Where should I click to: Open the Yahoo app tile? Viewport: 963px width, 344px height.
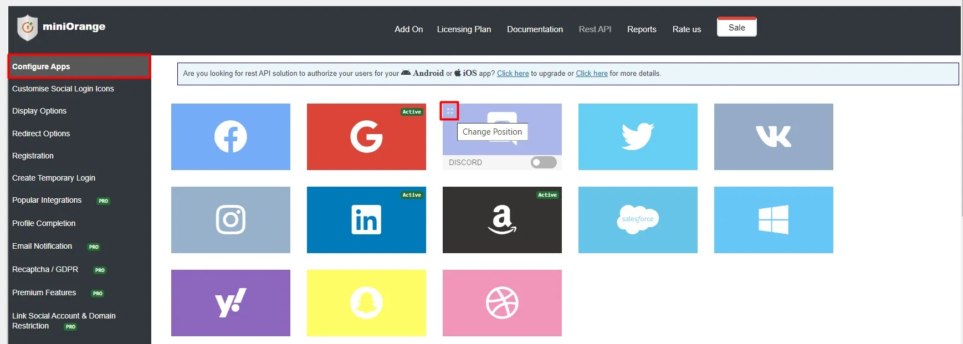click(230, 303)
